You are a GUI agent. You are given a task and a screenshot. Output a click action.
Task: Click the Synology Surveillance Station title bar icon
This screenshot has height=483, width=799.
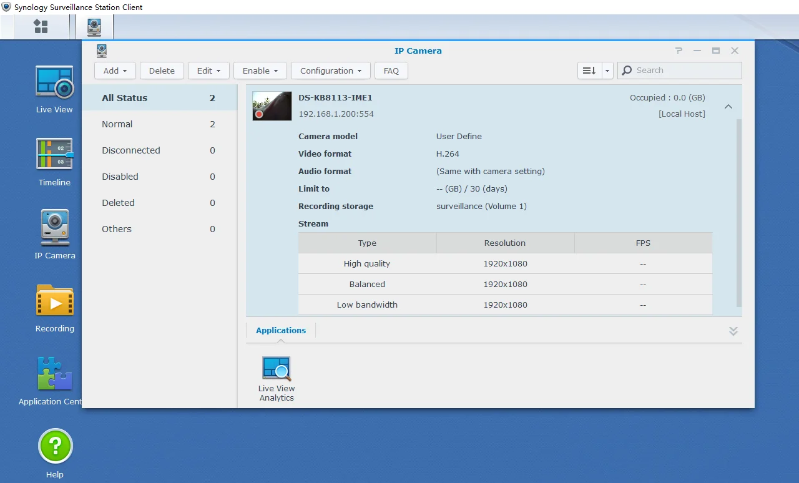(x=6, y=7)
